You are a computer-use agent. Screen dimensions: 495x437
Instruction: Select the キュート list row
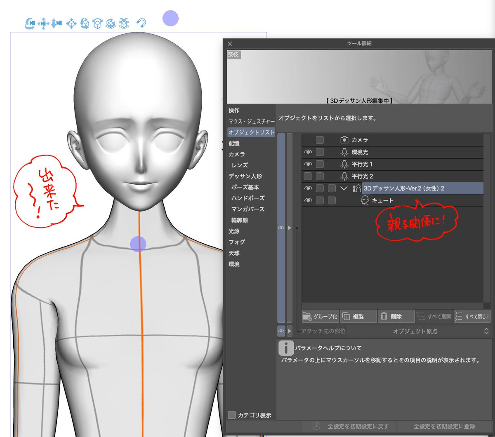(392, 200)
